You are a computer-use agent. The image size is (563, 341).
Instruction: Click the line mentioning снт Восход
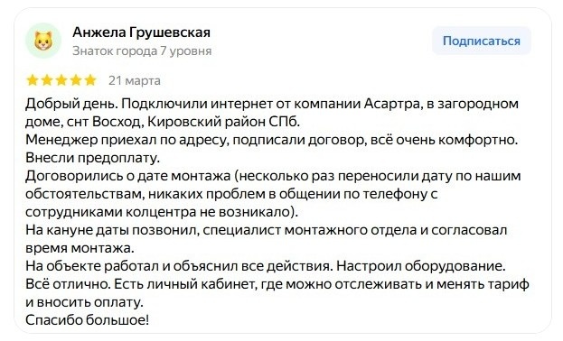point(163,122)
